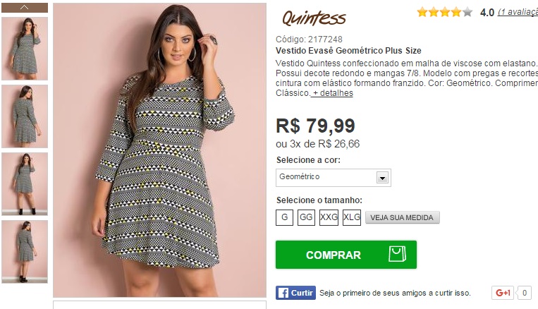Expand description via + detalhes link
The width and height of the screenshot is (538, 309).
pos(332,93)
